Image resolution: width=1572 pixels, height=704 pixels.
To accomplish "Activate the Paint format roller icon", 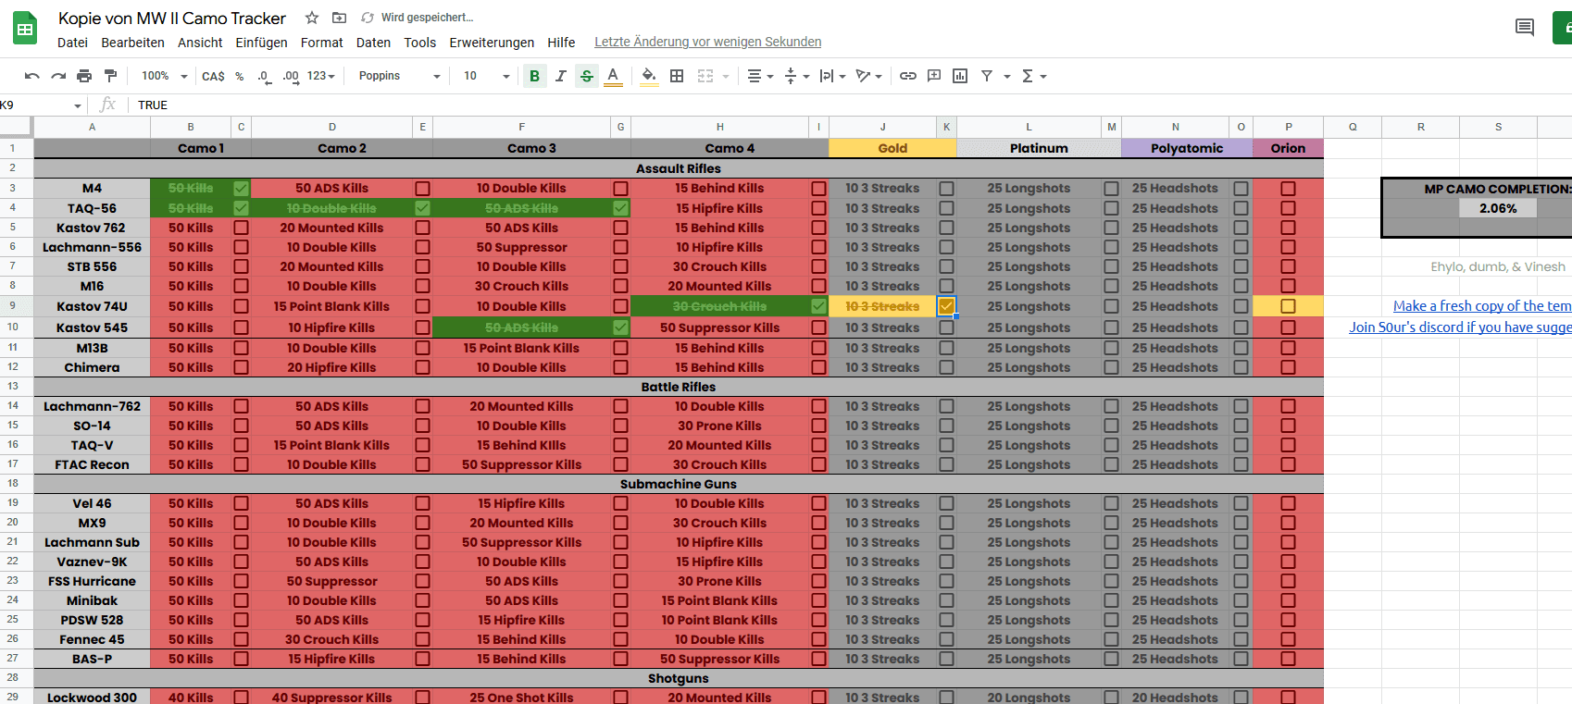I will [110, 76].
